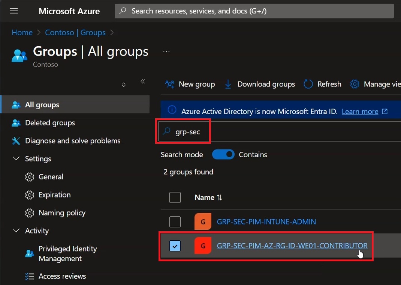Check the GRP-SEC-PIM-INTUNE-ADMIN checkbox
401x285 pixels.
click(x=175, y=222)
